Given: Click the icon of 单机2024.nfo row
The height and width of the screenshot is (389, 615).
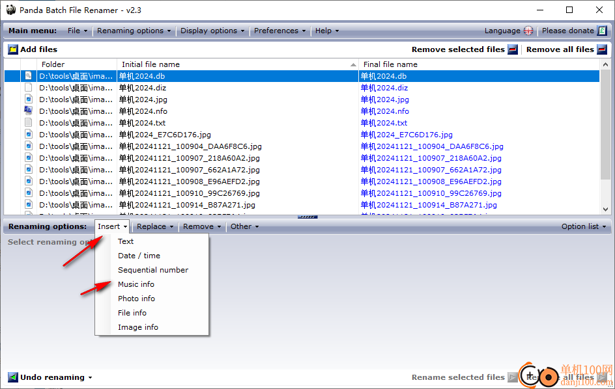Looking at the screenshot, I should tap(28, 111).
